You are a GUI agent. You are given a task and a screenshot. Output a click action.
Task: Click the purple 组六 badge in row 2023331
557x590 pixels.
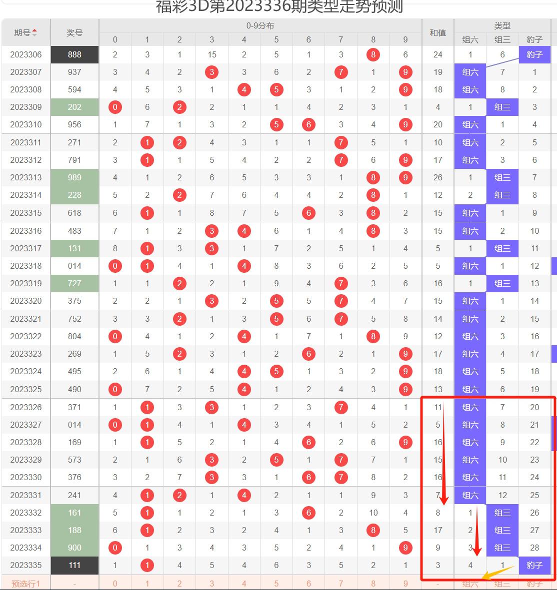(470, 495)
